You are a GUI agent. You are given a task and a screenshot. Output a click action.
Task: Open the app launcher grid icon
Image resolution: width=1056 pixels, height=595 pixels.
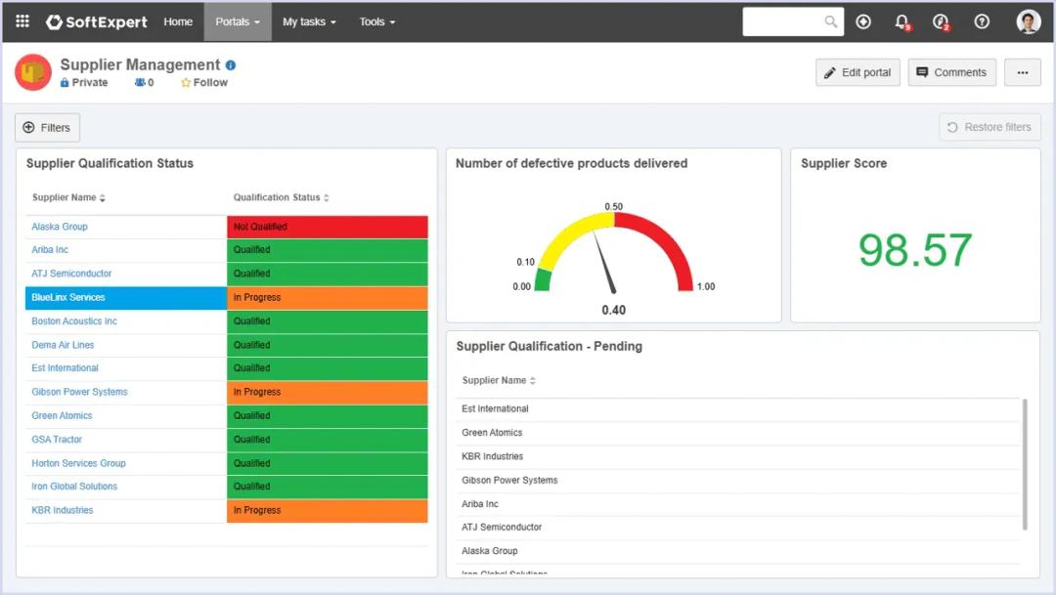(22, 21)
